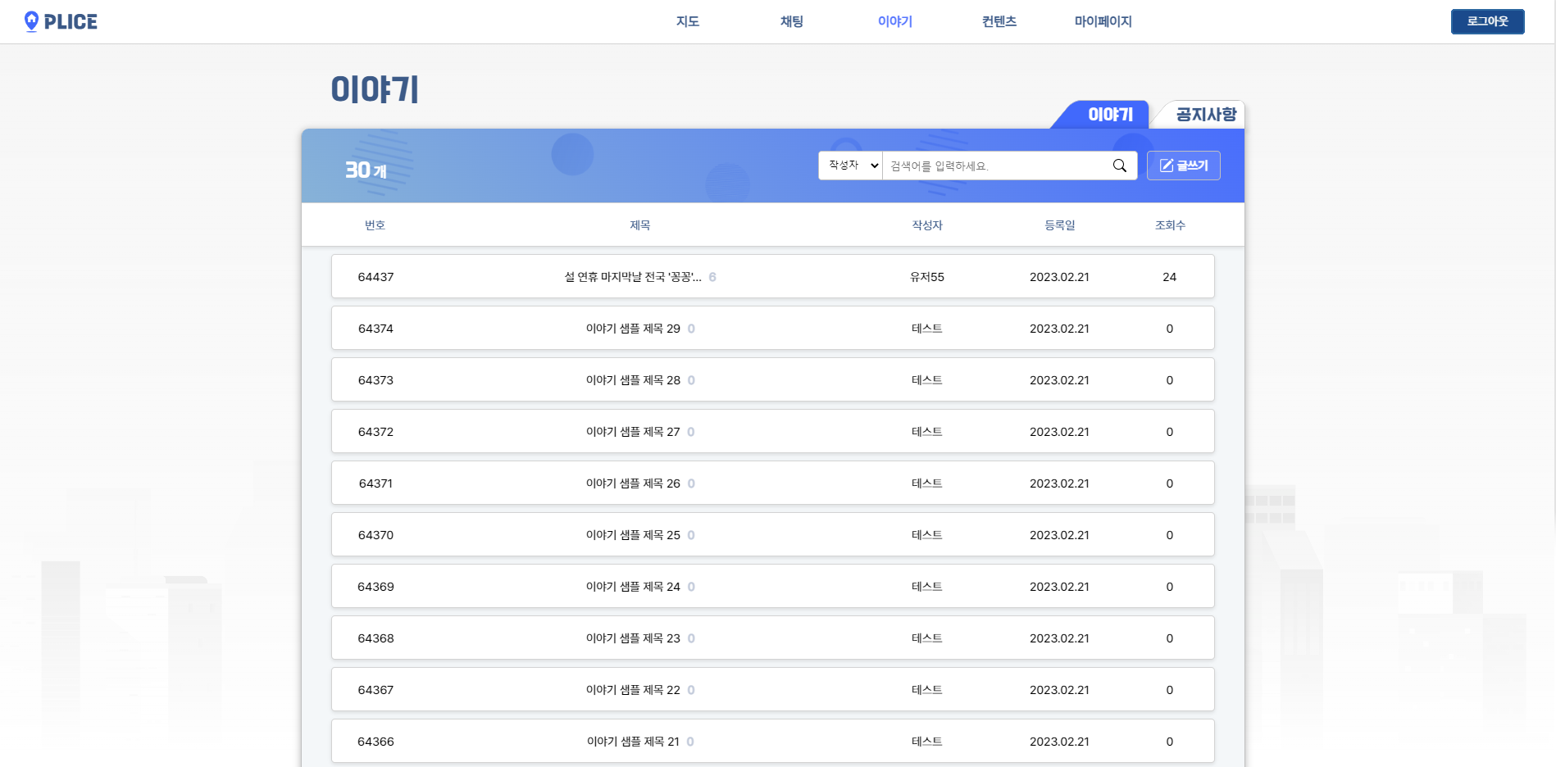Expand the 작성자 combo box arrow
The width and height of the screenshot is (1556, 767).
[x=874, y=166]
